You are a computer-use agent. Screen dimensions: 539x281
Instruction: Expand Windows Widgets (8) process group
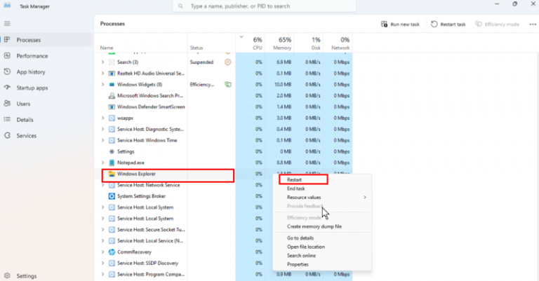[x=102, y=84]
